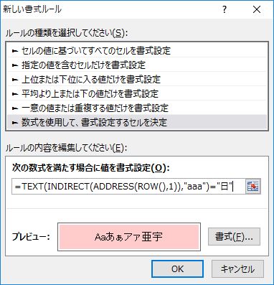Select rule 上位または下位に入る値だけを書式設定
The width and height of the screenshot is (274, 285).
point(137,79)
